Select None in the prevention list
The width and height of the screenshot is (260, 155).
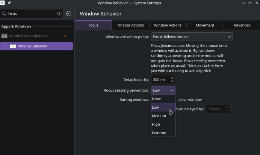coord(157,99)
